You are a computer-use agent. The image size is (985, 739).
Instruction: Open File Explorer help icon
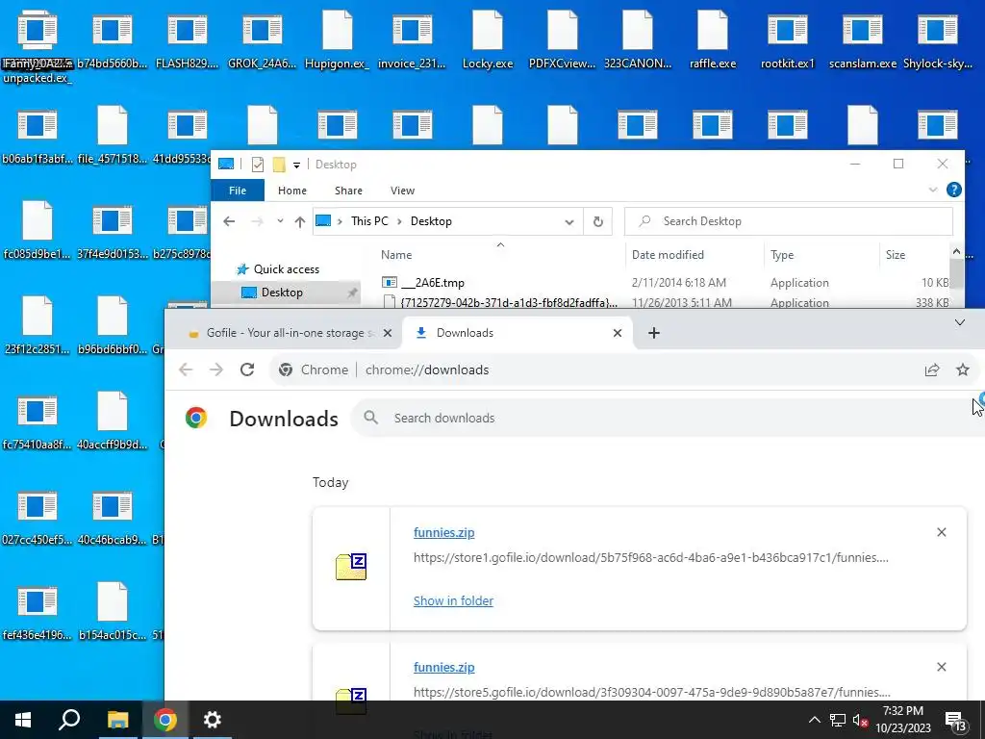pos(953,190)
